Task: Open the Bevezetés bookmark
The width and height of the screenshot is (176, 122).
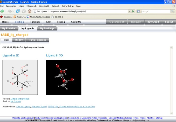Action: [x=6, y=17]
